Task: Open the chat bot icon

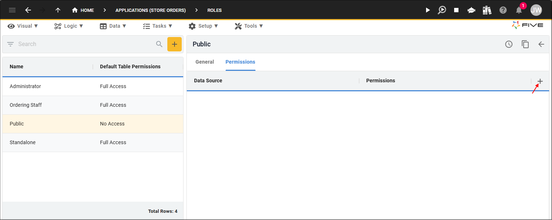Action: point(471,10)
